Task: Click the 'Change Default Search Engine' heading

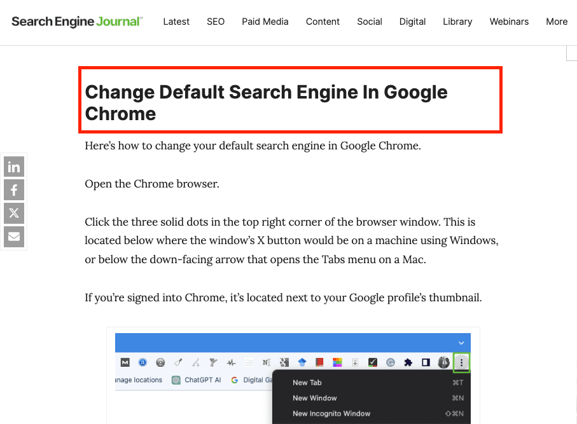Action: [266, 103]
